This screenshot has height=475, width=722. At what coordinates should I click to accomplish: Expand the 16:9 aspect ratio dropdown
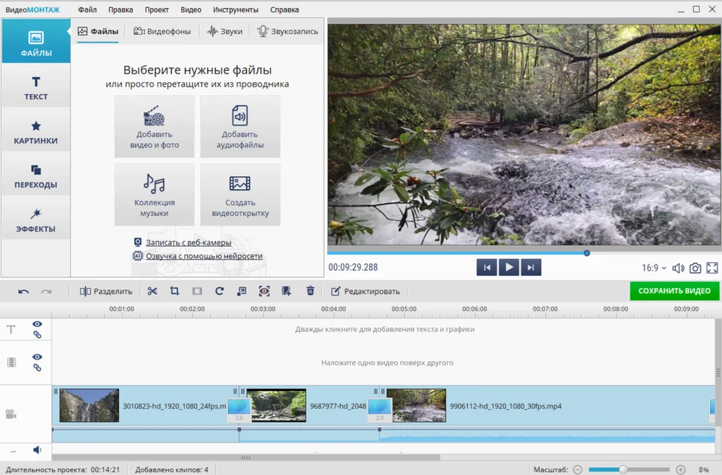[654, 268]
